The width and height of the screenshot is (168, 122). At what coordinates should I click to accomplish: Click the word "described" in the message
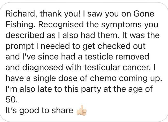pyautogui.click(x=25, y=35)
